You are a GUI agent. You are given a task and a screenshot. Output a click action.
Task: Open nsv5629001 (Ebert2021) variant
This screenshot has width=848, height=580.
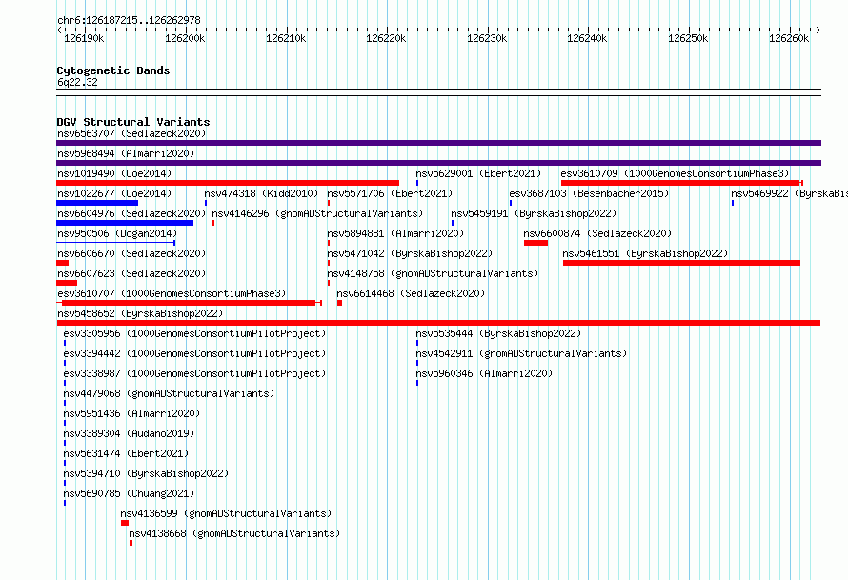(x=478, y=173)
